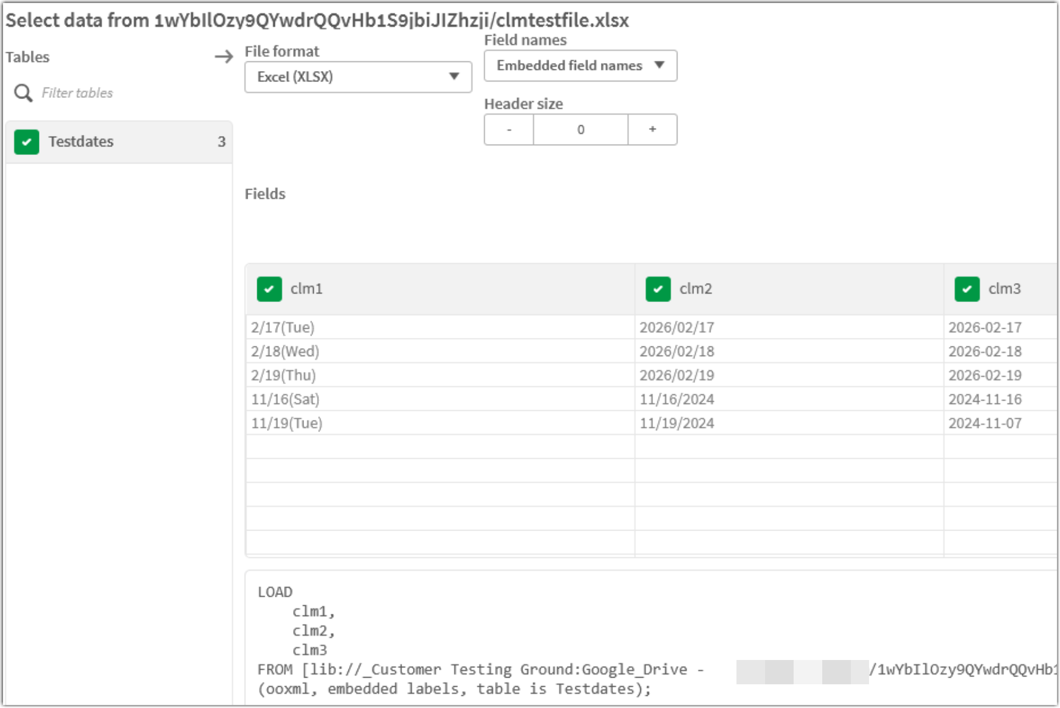Select cell 2026-02-18 in clm3
The height and width of the screenshot is (708, 1060).
[x=1001, y=351]
